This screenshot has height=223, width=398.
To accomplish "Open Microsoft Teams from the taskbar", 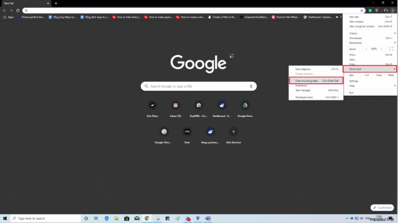I will 208,218.
